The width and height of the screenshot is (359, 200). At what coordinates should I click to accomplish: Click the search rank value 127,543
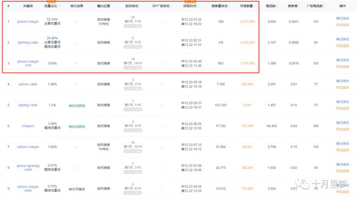pyautogui.click(x=220, y=105)
